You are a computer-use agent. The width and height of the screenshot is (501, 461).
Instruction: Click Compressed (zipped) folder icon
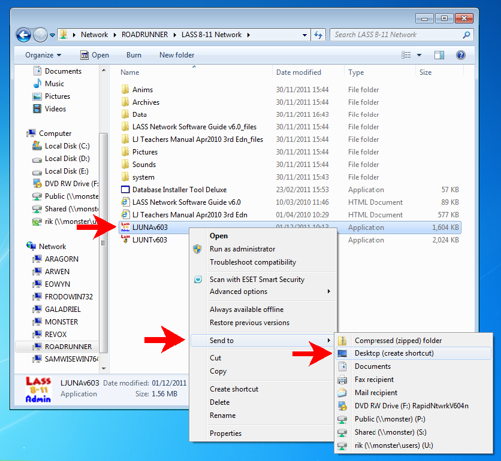[x=342, y=341]
